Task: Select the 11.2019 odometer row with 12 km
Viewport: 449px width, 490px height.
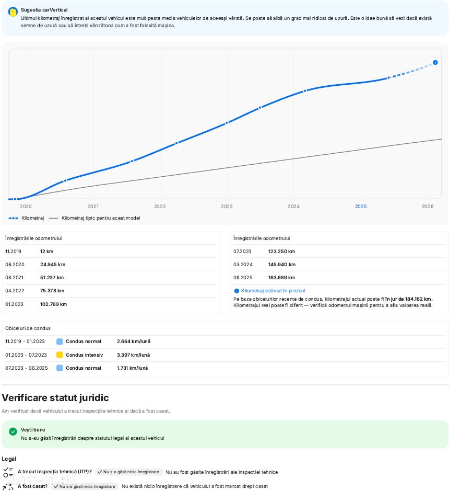Action: click(x=111, y=252)
